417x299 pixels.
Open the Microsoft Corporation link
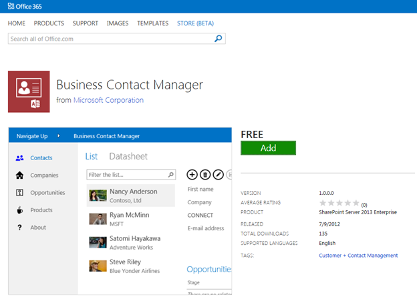pyautogui.click(x=108, y=100)
